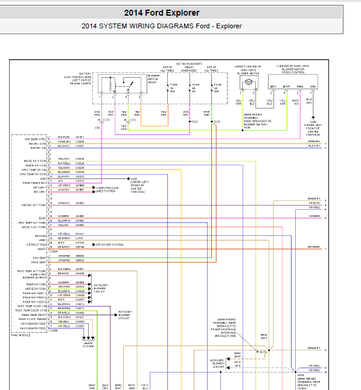Click the '2014 SYSTEM WIRING DIAGRAMS Ford - Explorer' subtitle
Viewport: 361px width, 390px height.
pyautogui.click(x=162, y=26)
